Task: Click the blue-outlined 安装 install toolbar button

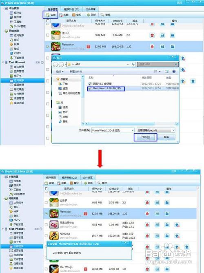Action: point(51,15)
